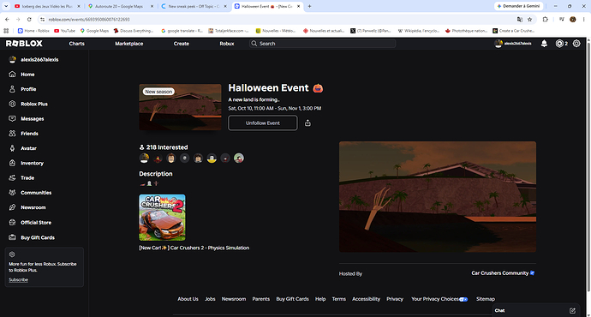Click the site information icon in address bar
Image resolution: width=591 pixels, height=317 pixels.
click(43, 19)
